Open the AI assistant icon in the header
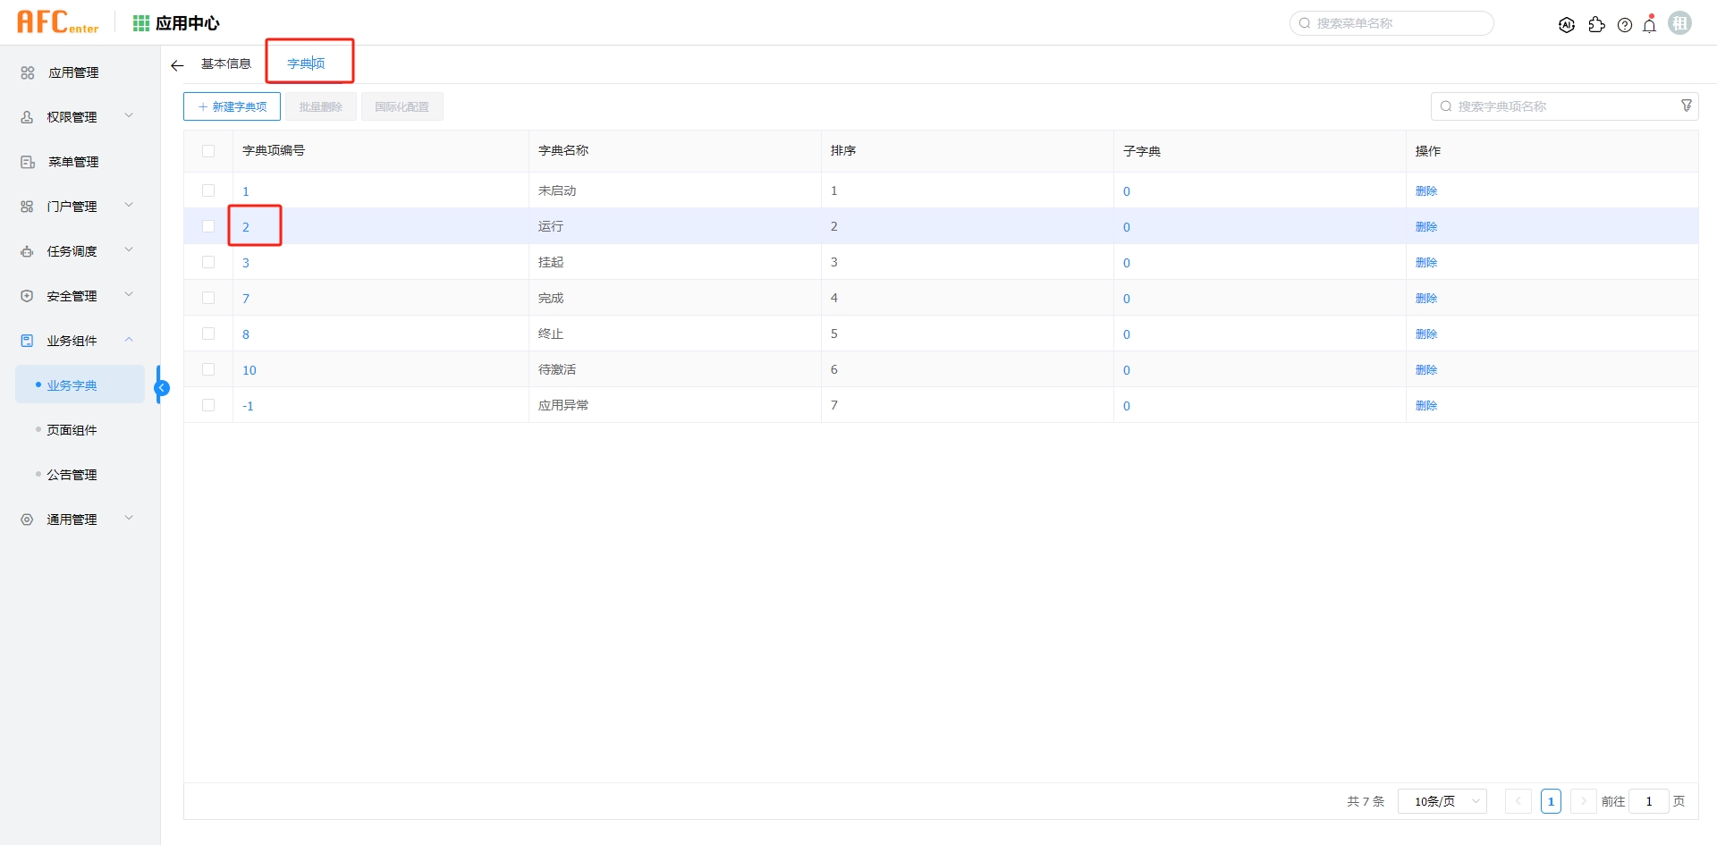Viewport: 1717px width, 845px height. click(x=1567, y=24)
